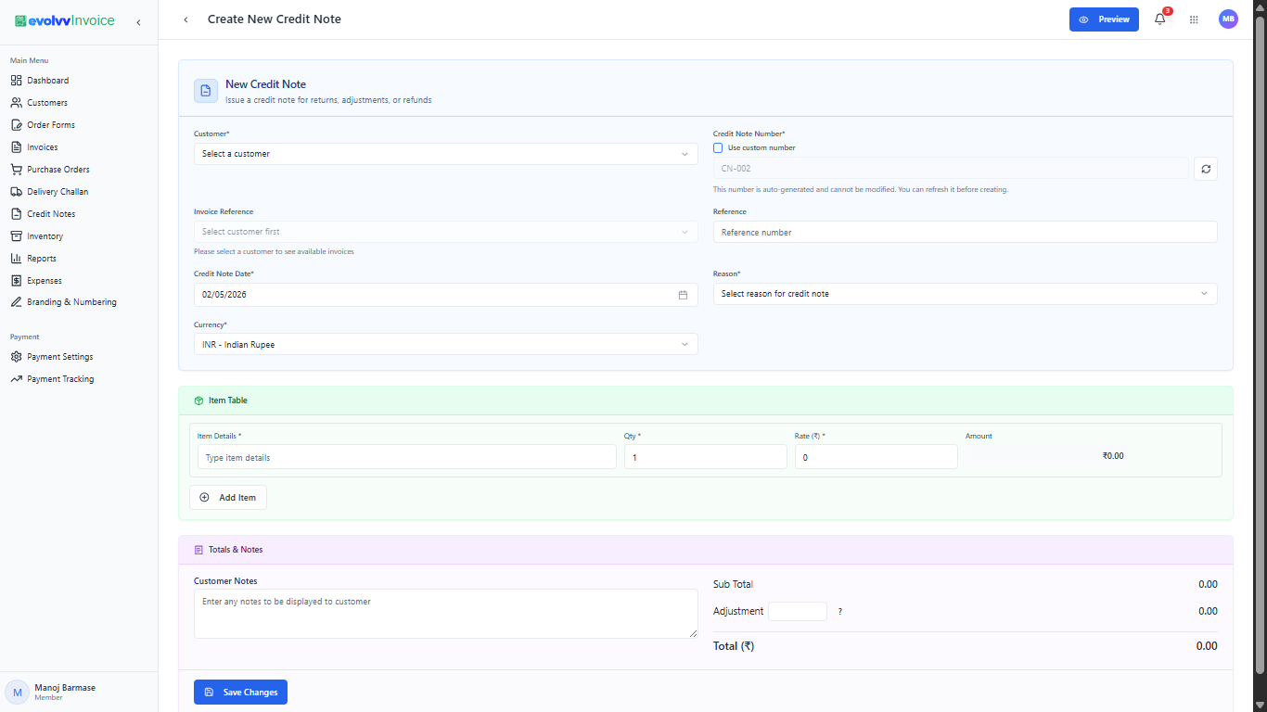Open Reports in sidebar
1267x712 pixels.
[x=42, y=259]
